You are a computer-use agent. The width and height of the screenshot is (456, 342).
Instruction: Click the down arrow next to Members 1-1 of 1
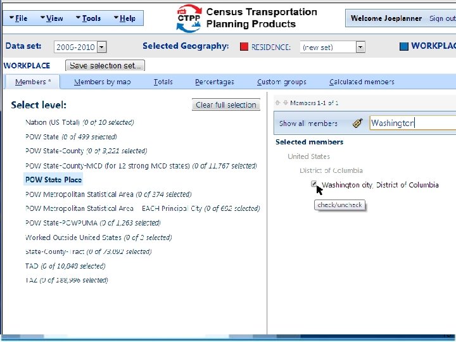[x=286, y=103]
